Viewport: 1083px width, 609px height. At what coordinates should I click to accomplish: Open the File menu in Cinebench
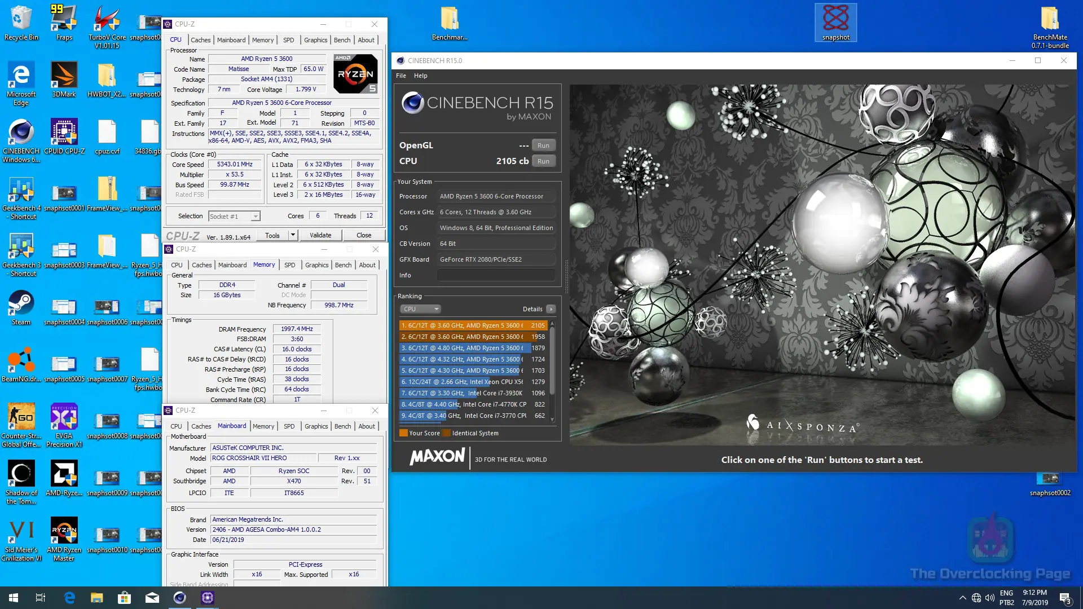(x=401, y=76)
